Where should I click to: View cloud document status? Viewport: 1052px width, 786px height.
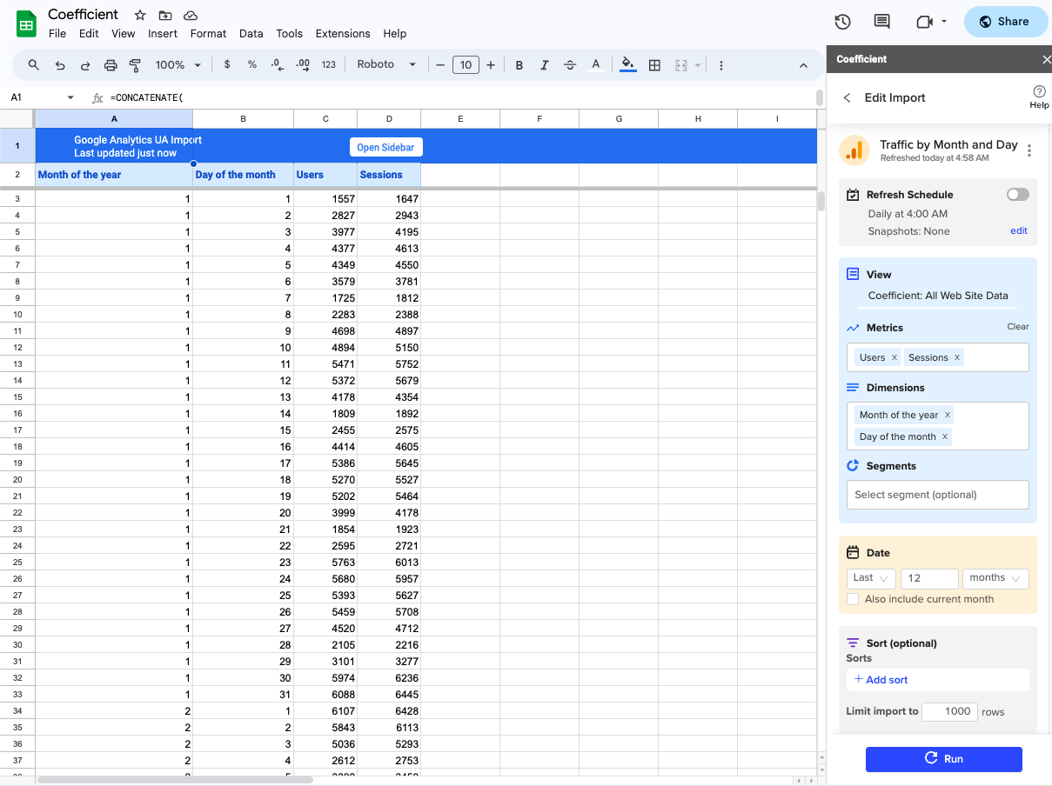(x=191, y=15)
